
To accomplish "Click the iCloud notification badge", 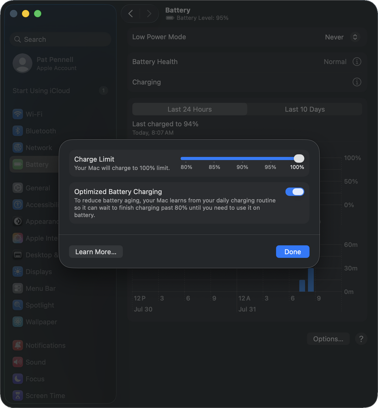I will (103, 90).
